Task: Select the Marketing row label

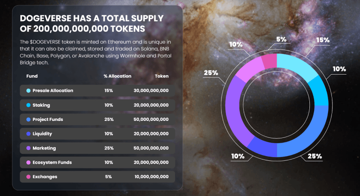Action: [44, 148]
